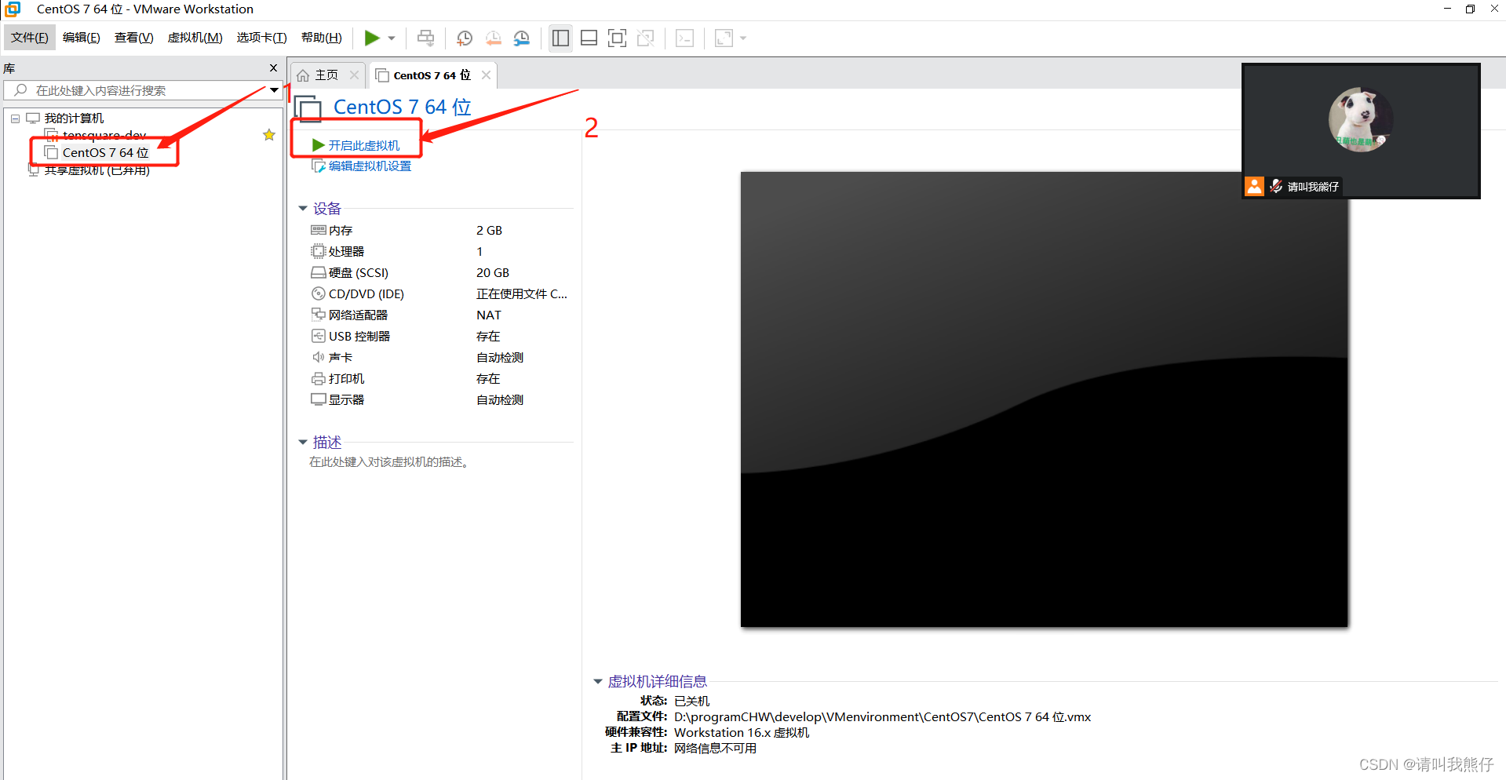
Task: Collapse the 设备 devices section
Action: click(x=303, y=208)
